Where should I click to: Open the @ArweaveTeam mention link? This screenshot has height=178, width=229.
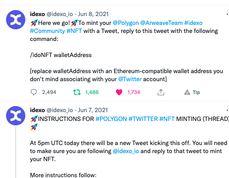[162, 23]
